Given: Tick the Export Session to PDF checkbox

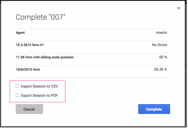Looking at the screenshot, I should 18,96.
